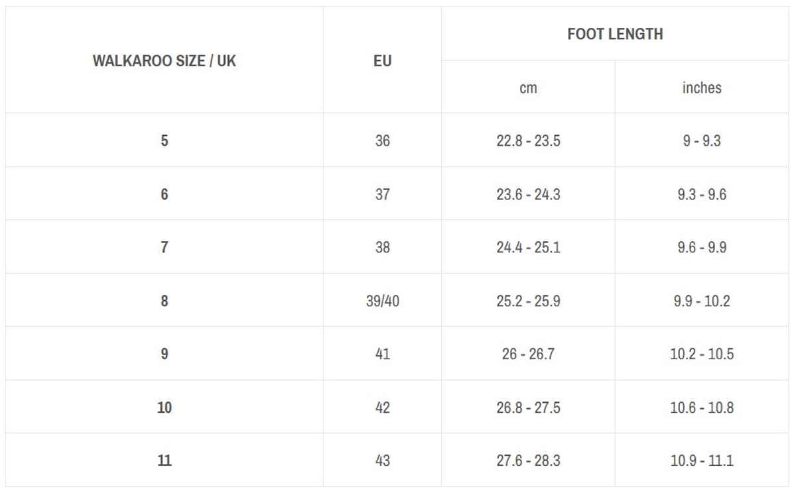Click the 10.6 - 10.8 inches cell
This screenshot has height=493, width=796.
coord(701,408)
